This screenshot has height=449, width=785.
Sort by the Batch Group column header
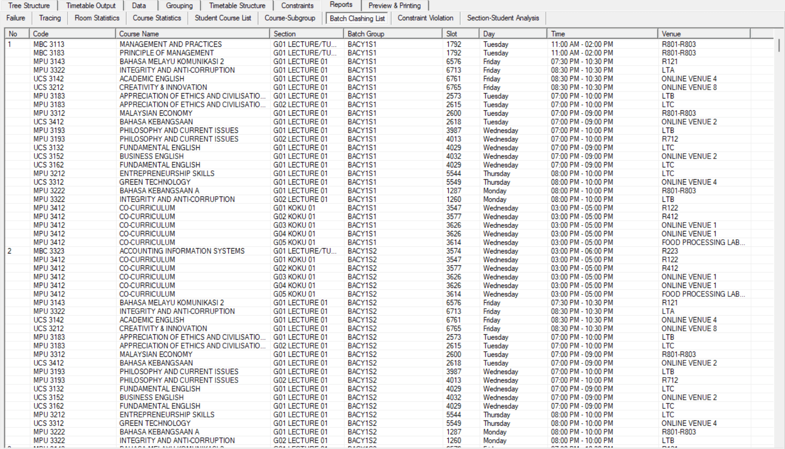pos(392,33)
